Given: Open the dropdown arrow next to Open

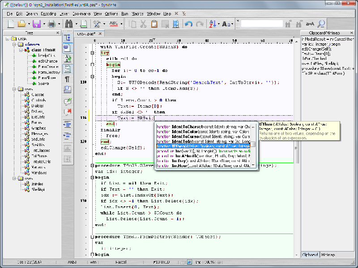Looking at the screenshot, I should (29, 24).
